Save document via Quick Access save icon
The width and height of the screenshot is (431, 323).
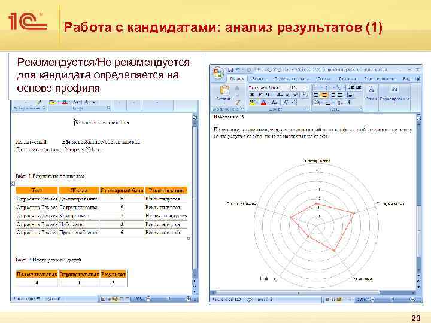[230, 70]
